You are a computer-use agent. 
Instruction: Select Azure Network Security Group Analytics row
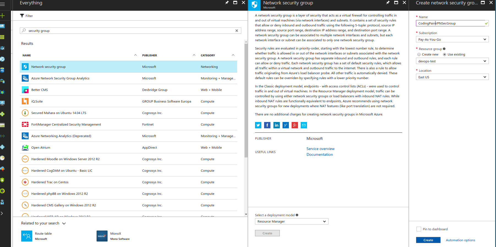tap(128, 78)
